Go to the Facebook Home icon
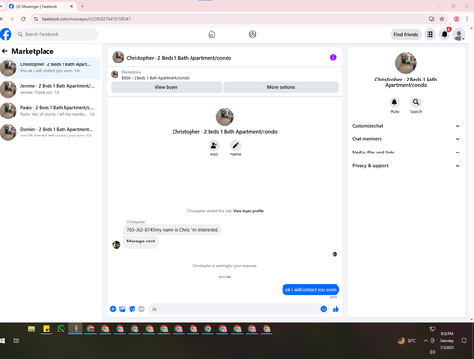Viewport: 474px width, 359px height. click(211, 34)
